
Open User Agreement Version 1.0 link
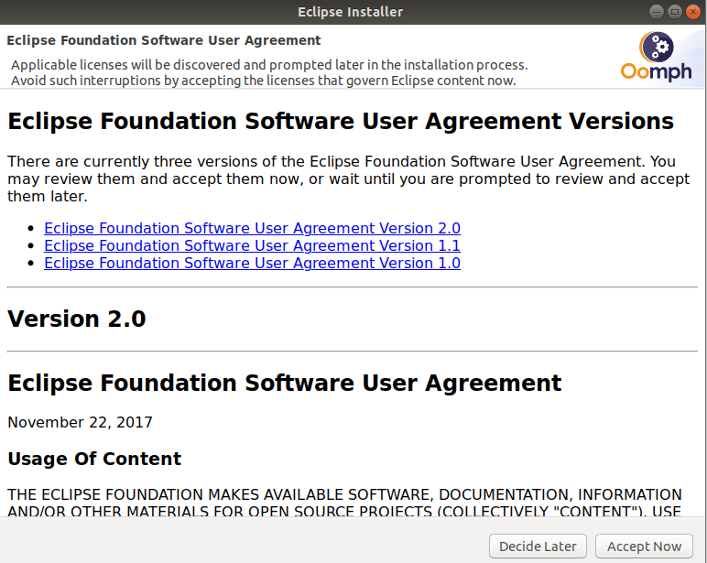coord(252,264)
